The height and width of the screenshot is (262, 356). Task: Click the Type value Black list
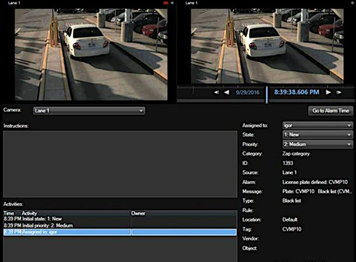(292, 201)
